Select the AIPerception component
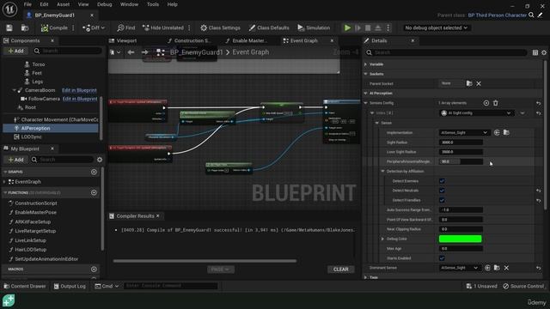The image size is (550, 309). (x=51, y=128)
